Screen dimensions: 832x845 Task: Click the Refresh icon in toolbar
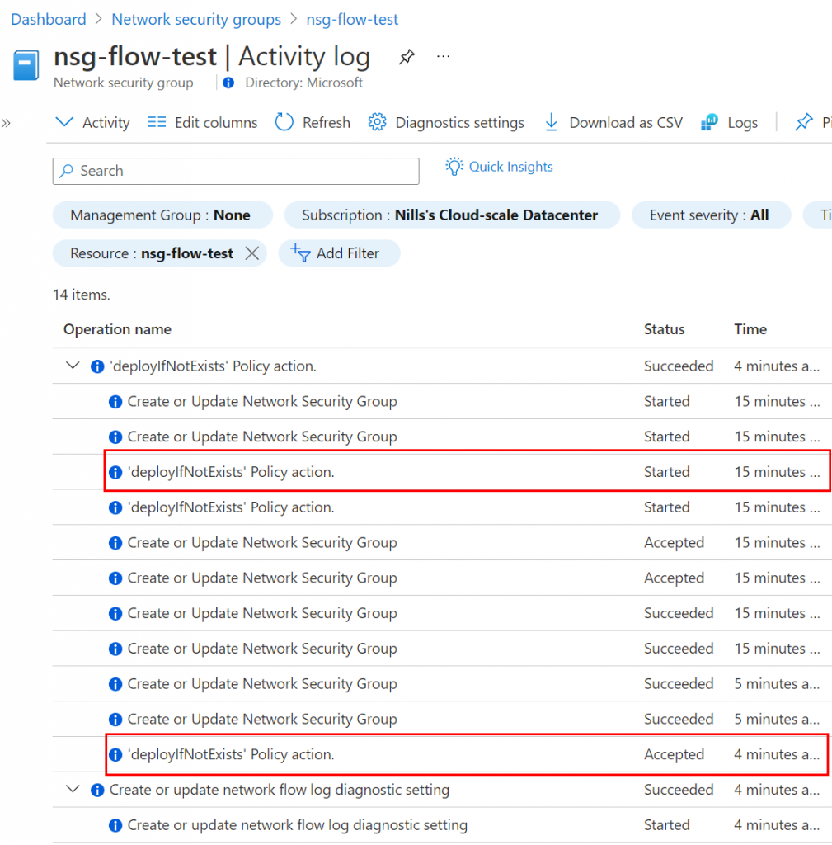point(284,122)
